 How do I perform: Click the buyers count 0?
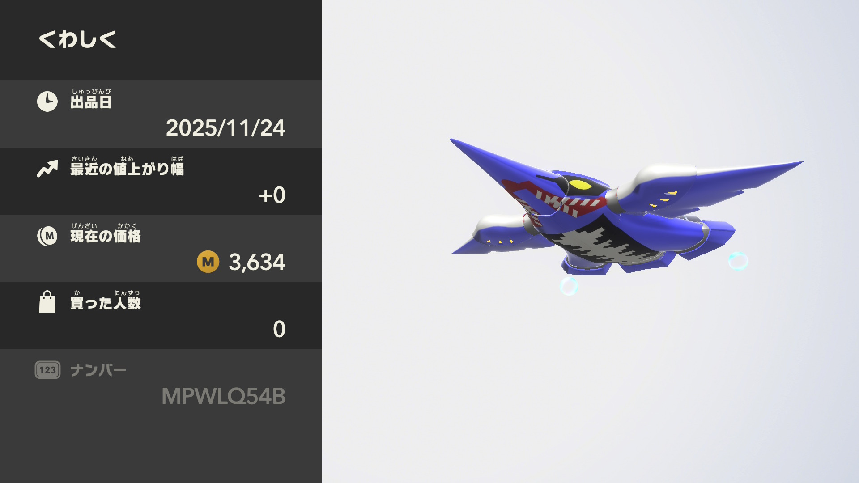click(279, 329)
